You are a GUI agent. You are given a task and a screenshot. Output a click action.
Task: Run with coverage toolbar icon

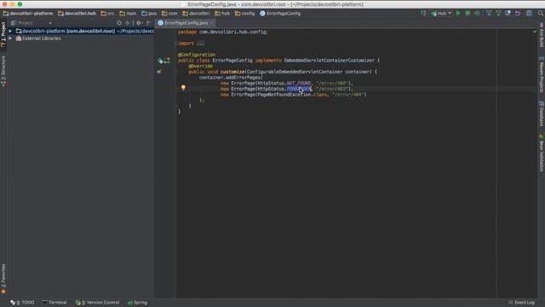click(477, 14)
